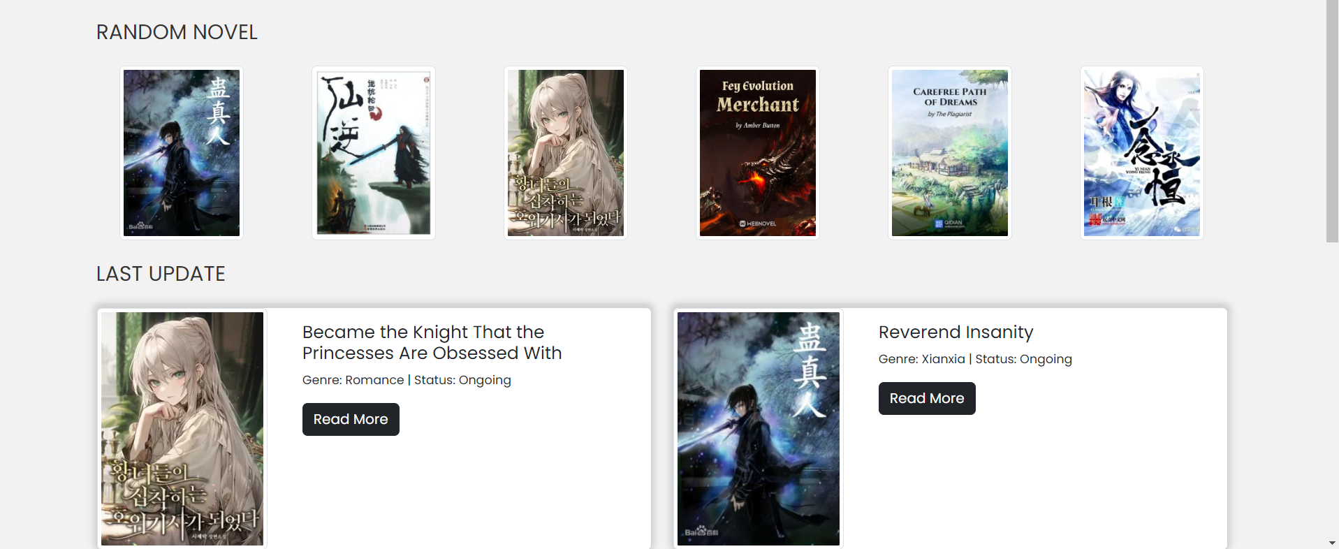
Task: Open the Reverend Insanity cover in Random Novel
Action: [182, 153]
